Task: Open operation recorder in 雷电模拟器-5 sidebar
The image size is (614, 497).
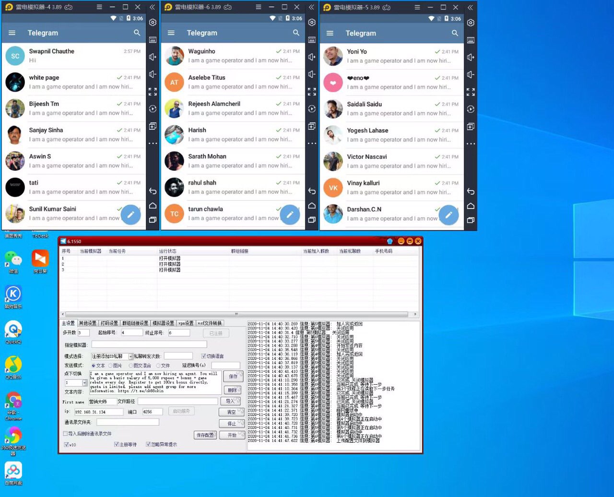Action: pos(471,109)
